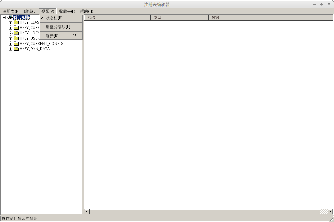The height and width of the screenshot is (222, 334).
Task: Select the HKEY_CURRENT_USER tree label
Action: pos(29,28)
